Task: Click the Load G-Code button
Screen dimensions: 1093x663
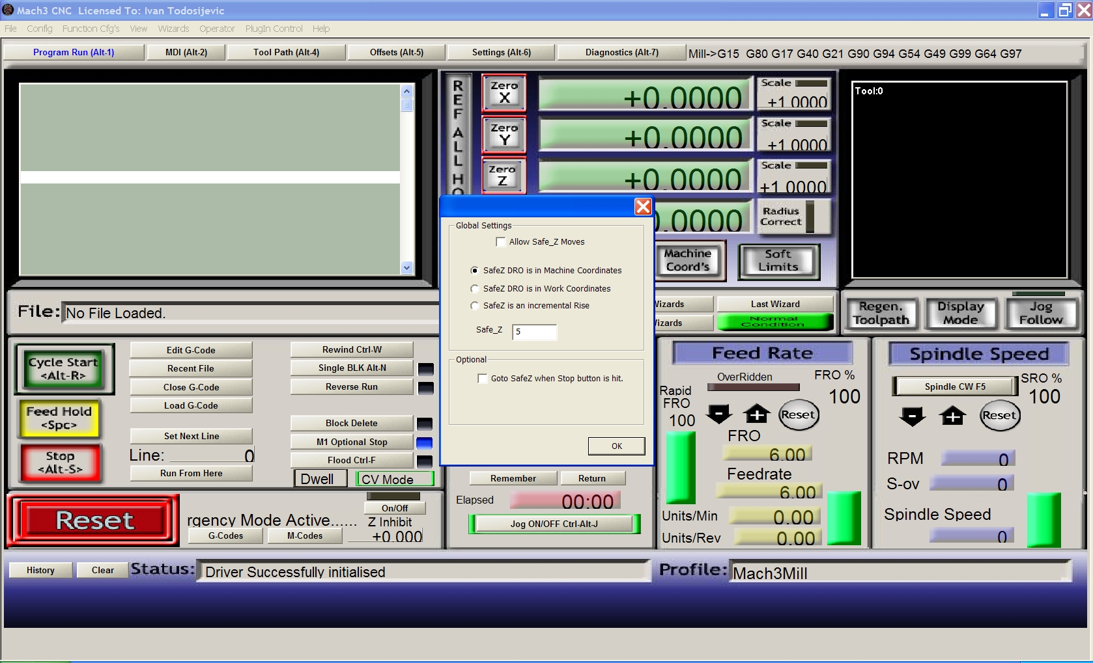Action: pos(191,406)
